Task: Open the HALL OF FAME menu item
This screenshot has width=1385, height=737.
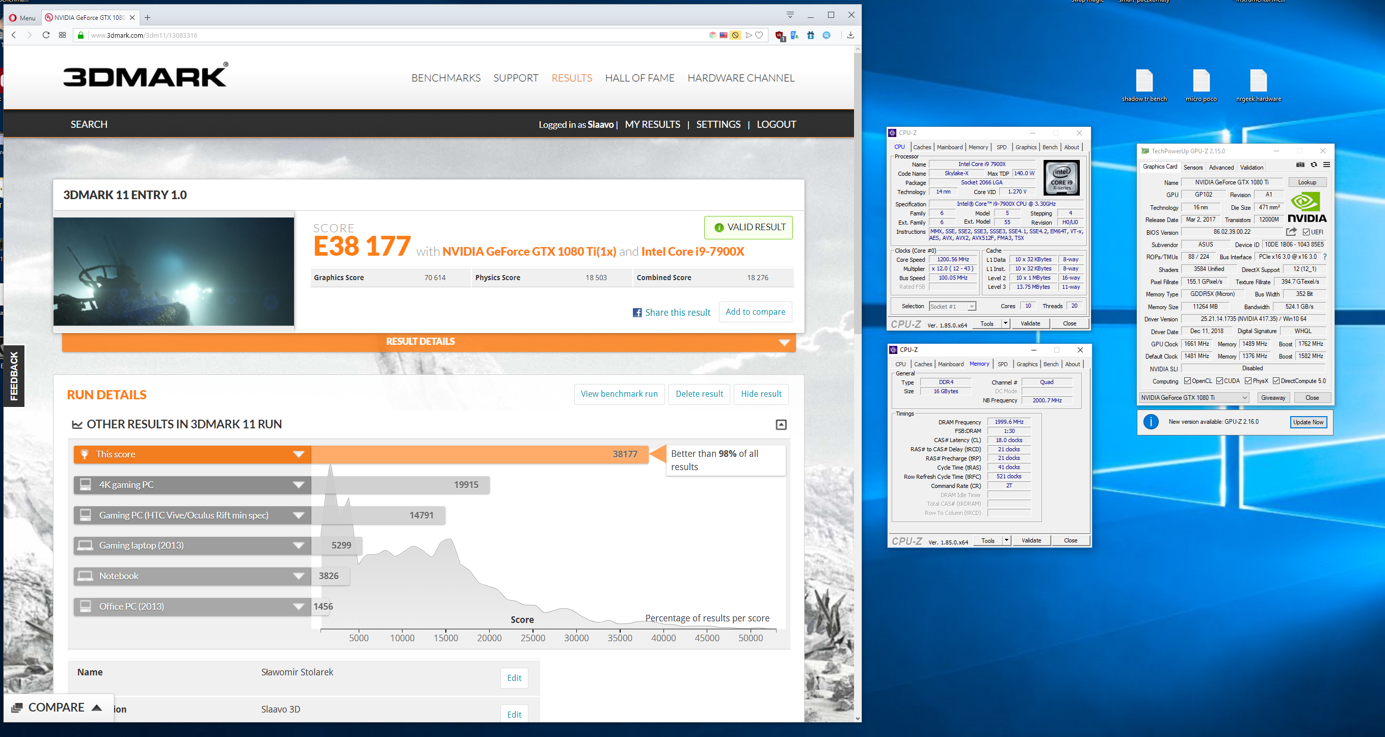Action: [x=640, y=78]
